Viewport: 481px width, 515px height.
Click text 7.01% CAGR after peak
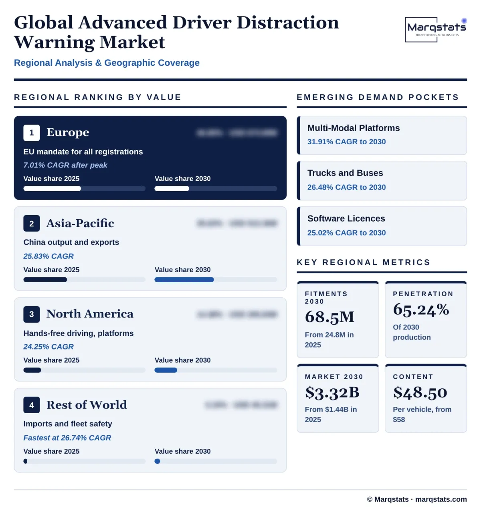click(65, 165)
